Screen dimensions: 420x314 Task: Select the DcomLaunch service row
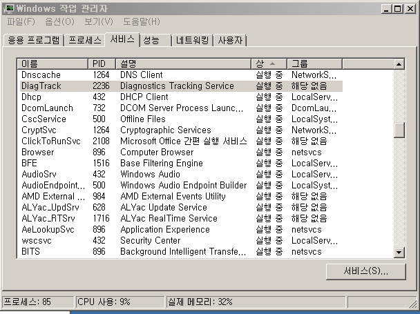point(181,108)
